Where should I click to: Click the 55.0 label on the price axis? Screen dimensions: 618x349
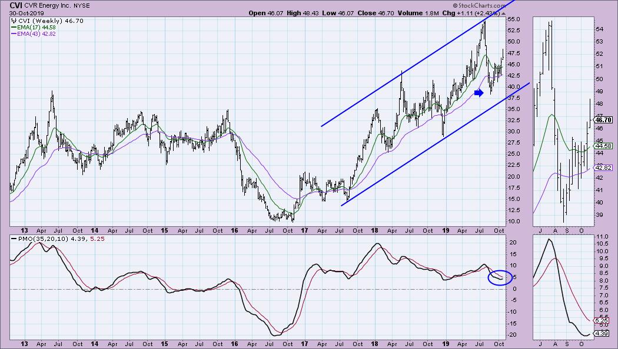click(514, 19)
